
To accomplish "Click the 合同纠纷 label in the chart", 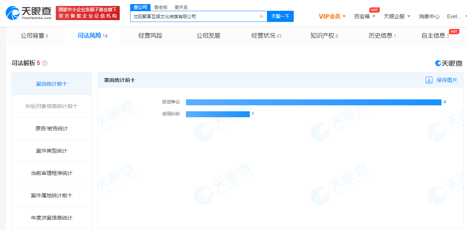I will (x=171, y=114).
